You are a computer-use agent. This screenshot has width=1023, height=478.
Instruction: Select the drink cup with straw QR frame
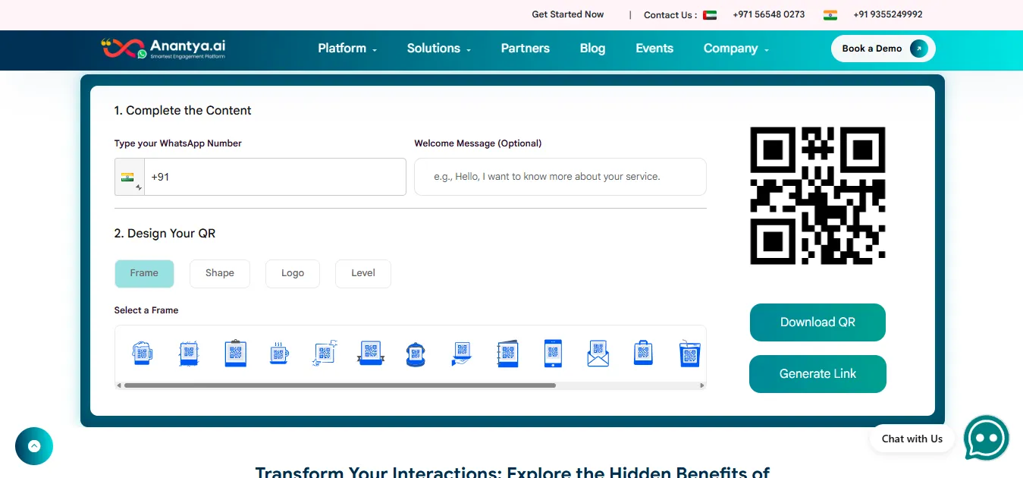click(689, 354)
